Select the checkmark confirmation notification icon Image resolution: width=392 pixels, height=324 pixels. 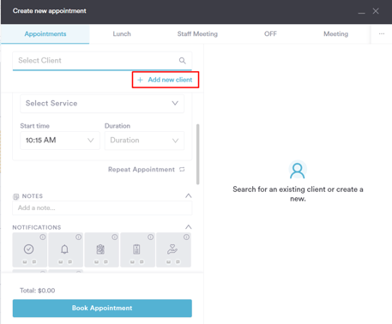pyautogui.click(x=28, y=249)
